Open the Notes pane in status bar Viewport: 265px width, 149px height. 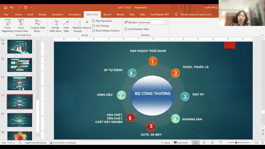click(165, 143)
